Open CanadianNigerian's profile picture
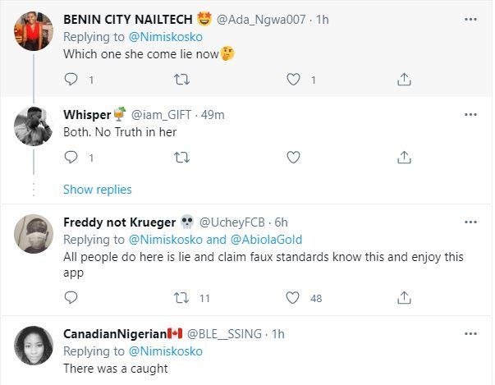Screen dimensions: 495x385 pyautogui.click(x=34, y=347)
